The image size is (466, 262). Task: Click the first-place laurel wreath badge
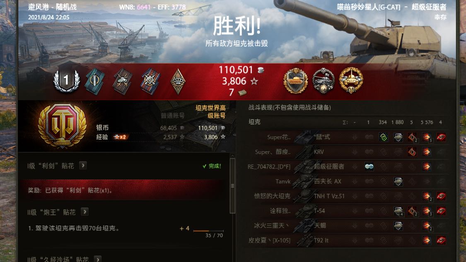click(66, 80)
